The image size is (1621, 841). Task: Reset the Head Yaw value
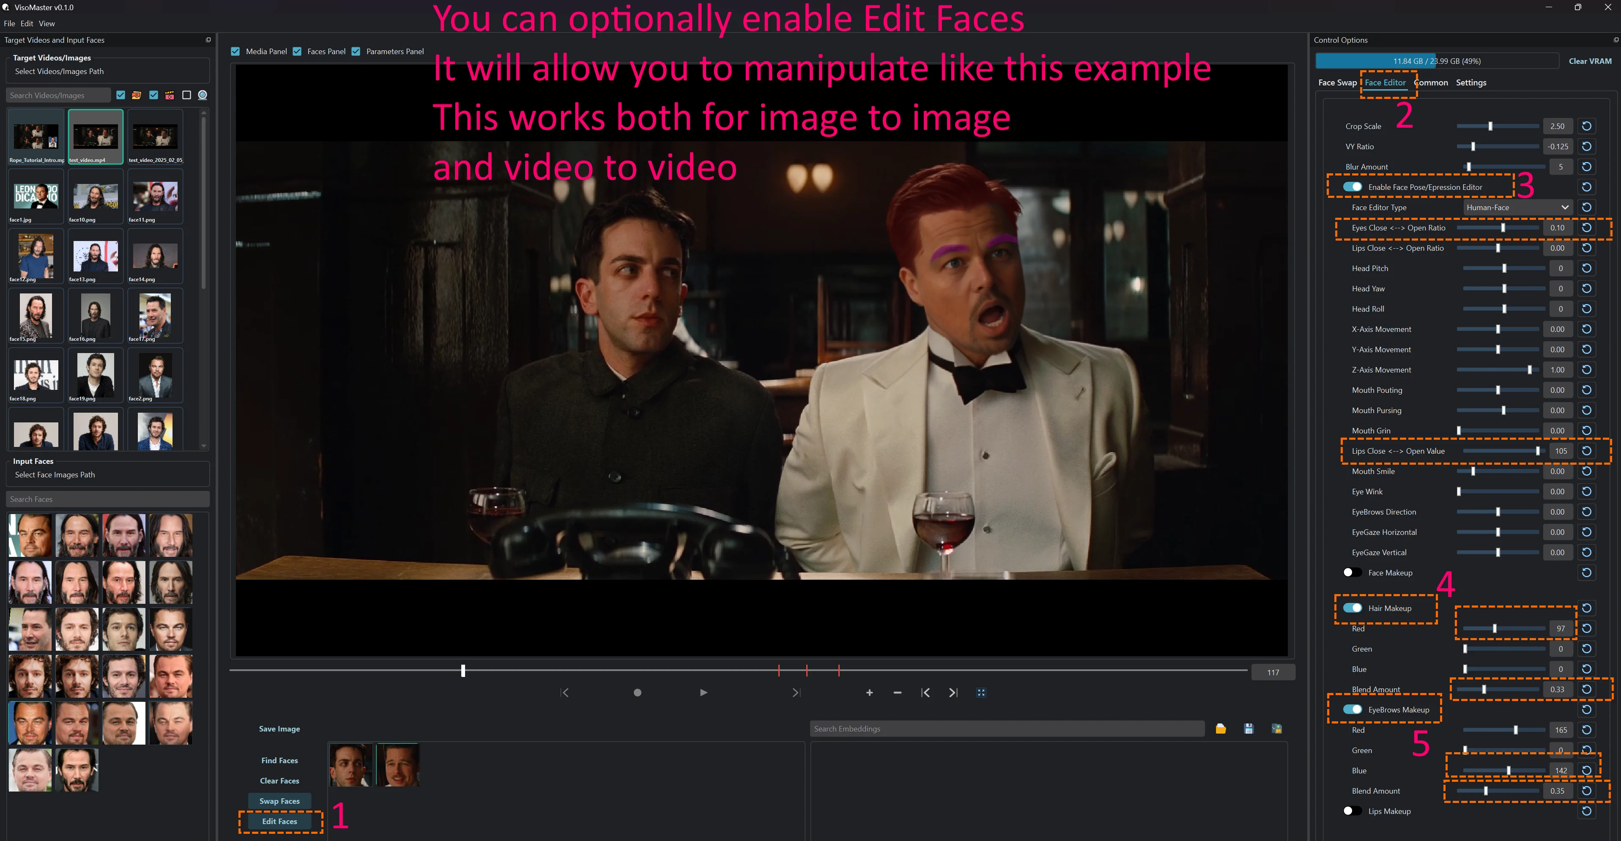coord(1587,288)
